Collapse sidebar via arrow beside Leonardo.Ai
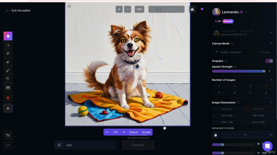277x155 pixels. pos(247,12)
